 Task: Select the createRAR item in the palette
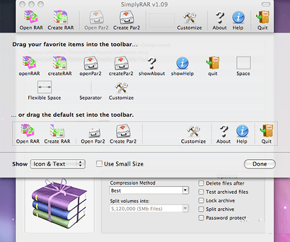[x=60, y=66]
